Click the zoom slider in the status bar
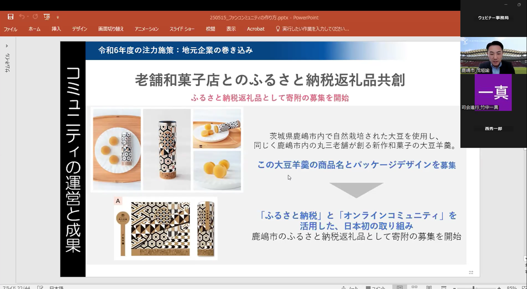Viewport: 527px width, 289px height. coord(474,288)
